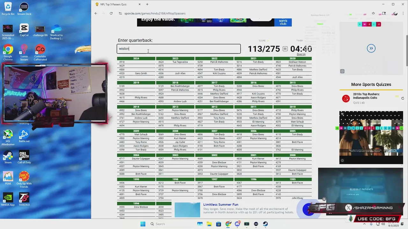Open 2010s Top Rushers Indianapolis Colts quiz
This screenshot has height=229, width=408.
366,96
